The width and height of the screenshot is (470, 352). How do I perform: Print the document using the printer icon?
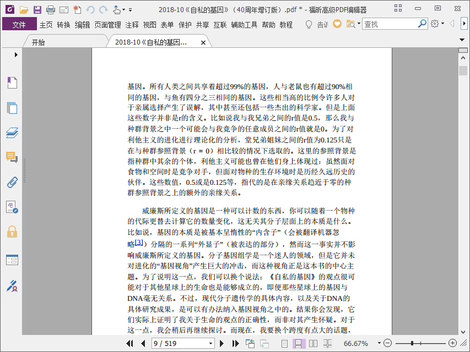pyautogui.click(x=51, y=10)
